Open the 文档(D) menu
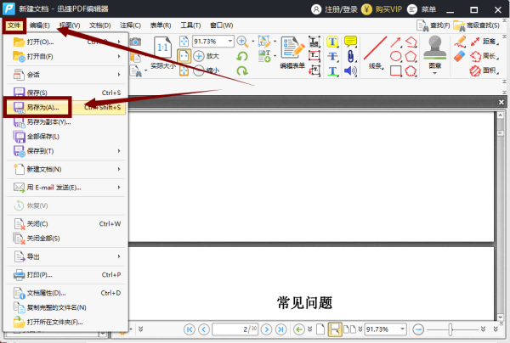This screenshot has height=343, width=510. [x=99, y=25]
